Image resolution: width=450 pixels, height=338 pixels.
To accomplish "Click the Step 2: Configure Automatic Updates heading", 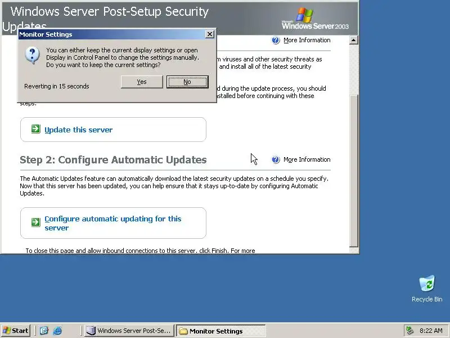I will click(x=113, y=160).
